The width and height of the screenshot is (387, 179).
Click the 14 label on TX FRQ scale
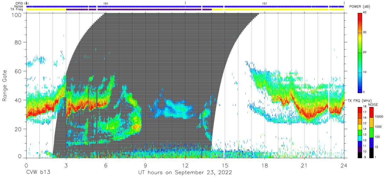tap(365, 129)
